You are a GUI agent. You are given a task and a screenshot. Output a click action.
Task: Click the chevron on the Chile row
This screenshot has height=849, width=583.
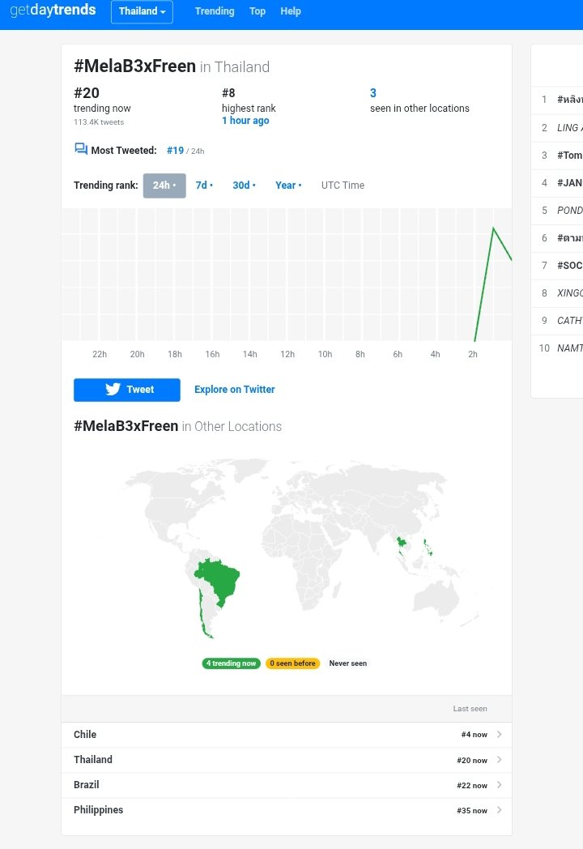click(x=499, y=735)
